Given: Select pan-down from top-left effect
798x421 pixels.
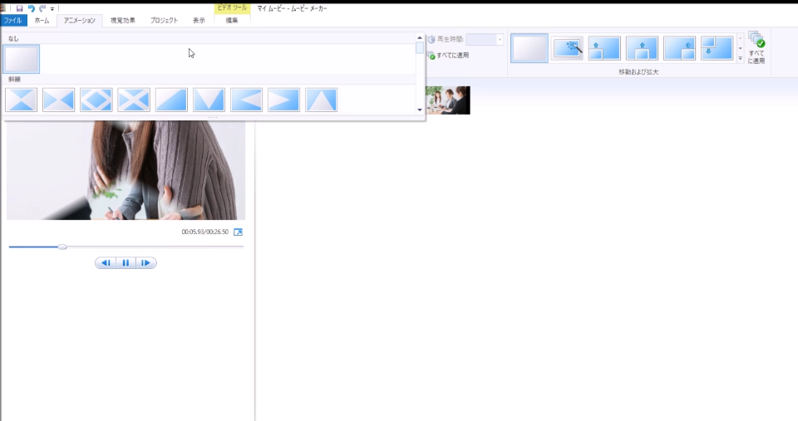Looking at the screenshot, I should point(717,48).
